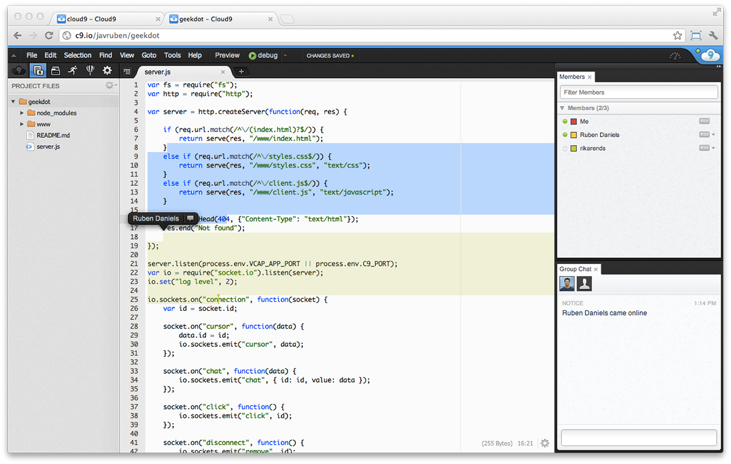Close the Group Chat tab
Viewport: 731px width, 464px height.
[596, 269]
